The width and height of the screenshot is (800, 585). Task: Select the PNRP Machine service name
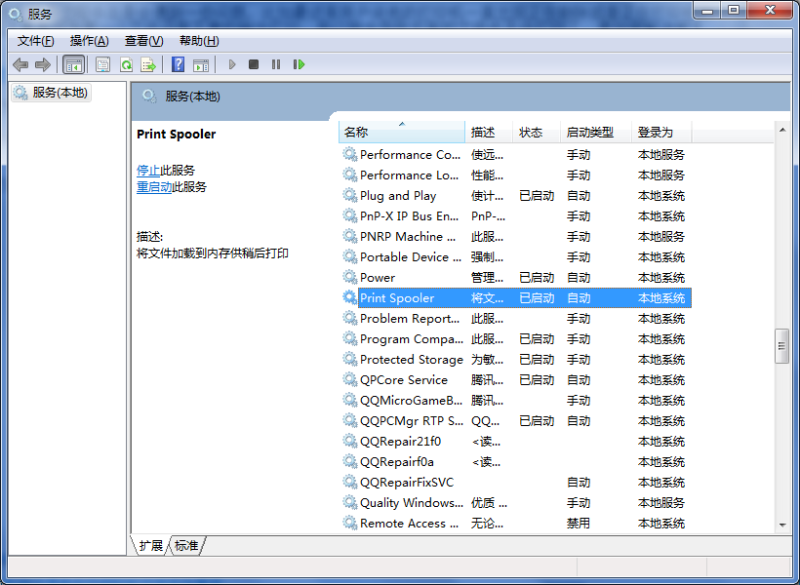[x=408, y=237]
